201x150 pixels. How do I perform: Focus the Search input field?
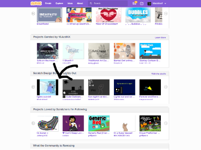click(108, 3)
